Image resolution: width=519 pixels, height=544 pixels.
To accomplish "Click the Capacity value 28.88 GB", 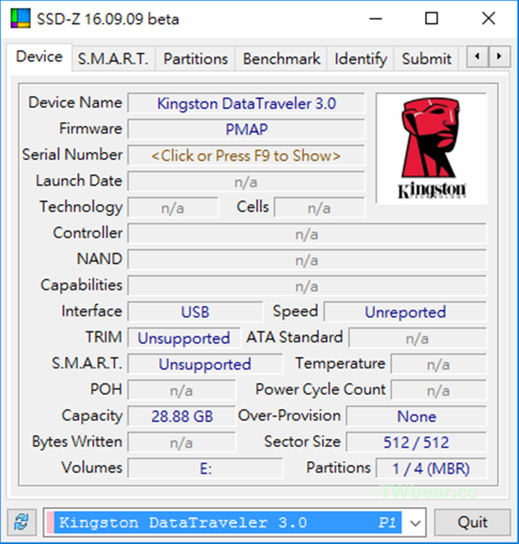I will tap(181, 416).
